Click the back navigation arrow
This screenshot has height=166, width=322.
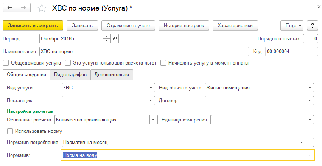tap(10, 8)
